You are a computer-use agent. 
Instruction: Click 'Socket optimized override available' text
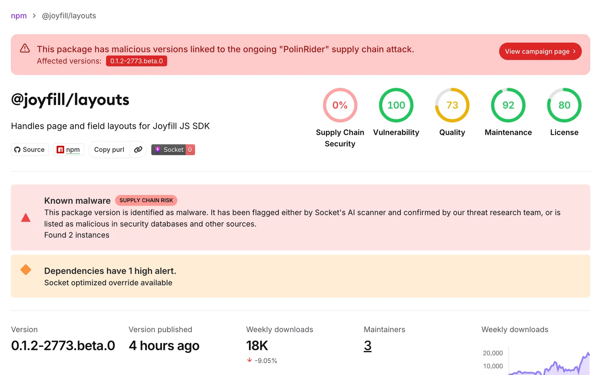108,283
